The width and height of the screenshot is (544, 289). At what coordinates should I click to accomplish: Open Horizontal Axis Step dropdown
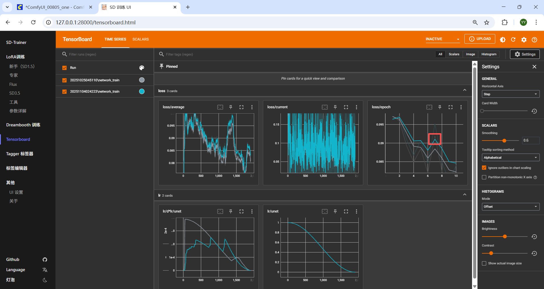tap(511, 94)
